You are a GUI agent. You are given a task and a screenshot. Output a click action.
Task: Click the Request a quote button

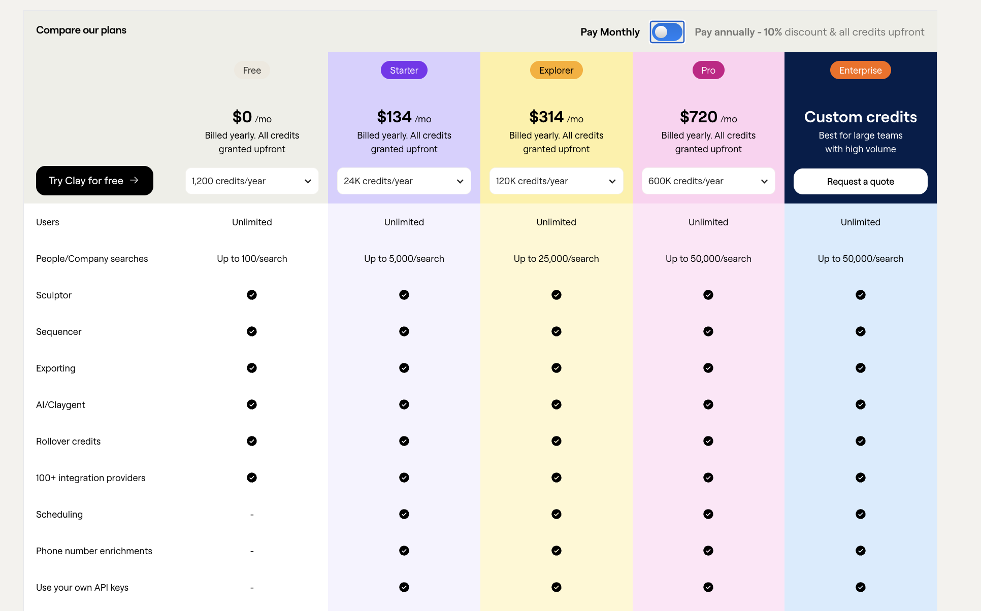tap(860, 181)
